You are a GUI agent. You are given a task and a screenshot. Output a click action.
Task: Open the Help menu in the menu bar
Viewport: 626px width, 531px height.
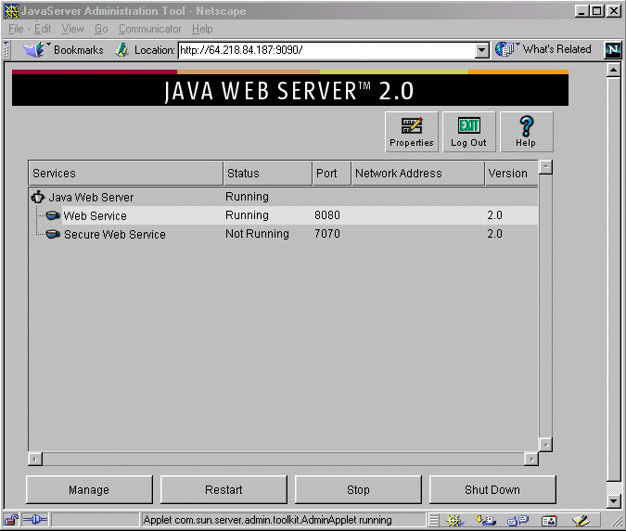click(x=202, y=29)
